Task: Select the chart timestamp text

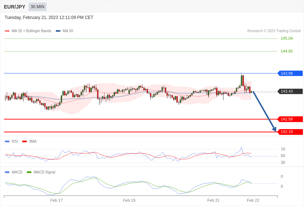Action: pos(49,18)
